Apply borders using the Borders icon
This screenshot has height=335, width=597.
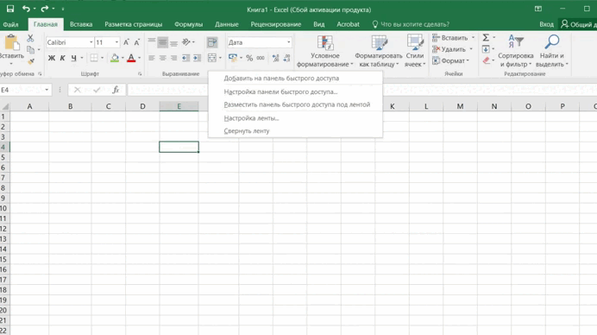coord(94,58)
